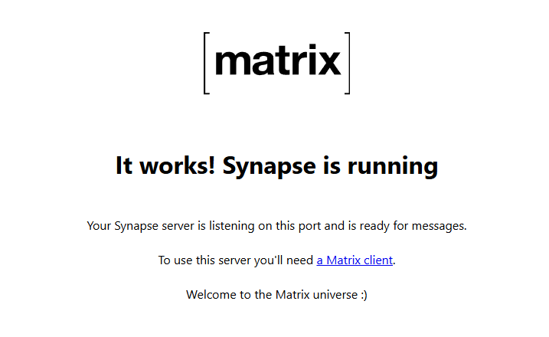Select the 'It works!' heading text
The height and width of the screenshot is (337, 549).
[x=165, y=165]
